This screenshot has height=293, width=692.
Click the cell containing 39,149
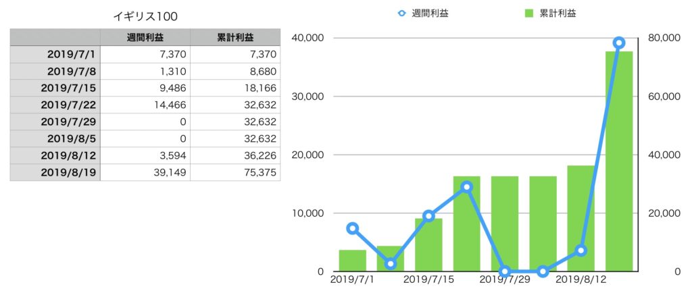(145, 172)
